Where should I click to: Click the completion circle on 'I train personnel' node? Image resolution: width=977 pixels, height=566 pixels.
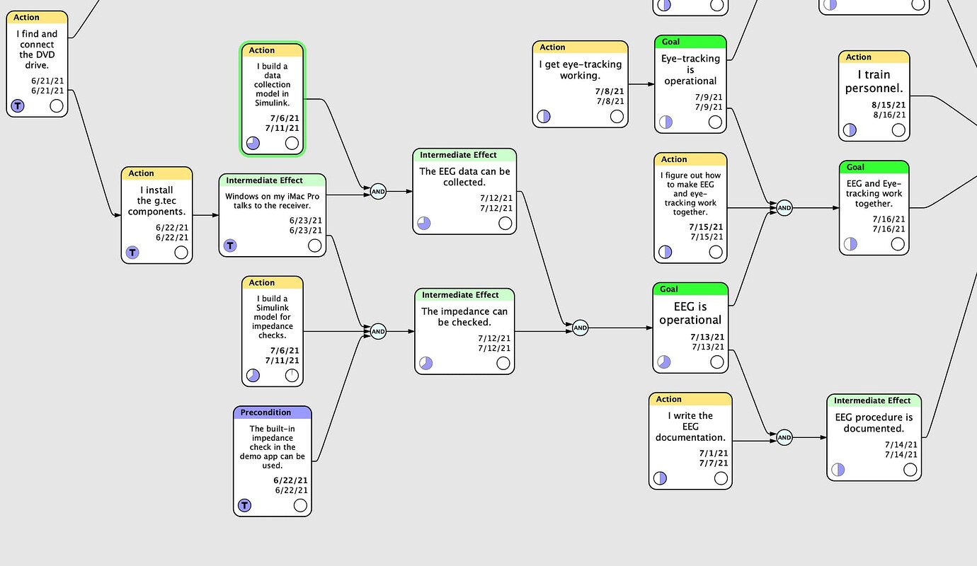898,130
